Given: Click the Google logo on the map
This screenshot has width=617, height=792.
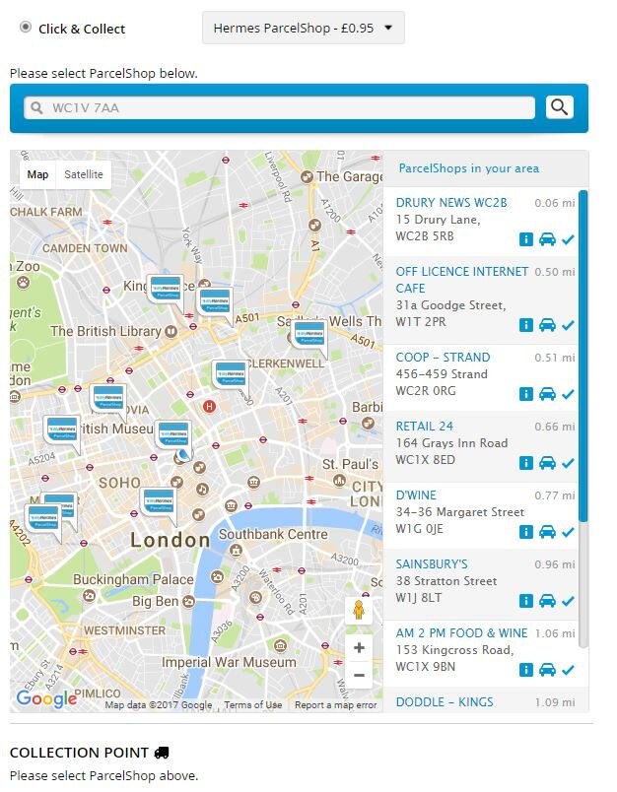Looking at the screenshot, I should pyautogui.click(x=46, y=698).
